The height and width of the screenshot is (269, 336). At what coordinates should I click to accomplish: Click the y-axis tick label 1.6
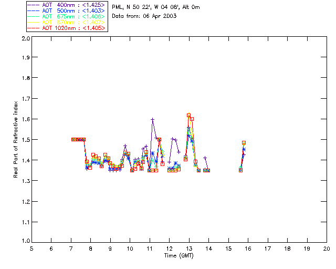[x=26, y=119]
